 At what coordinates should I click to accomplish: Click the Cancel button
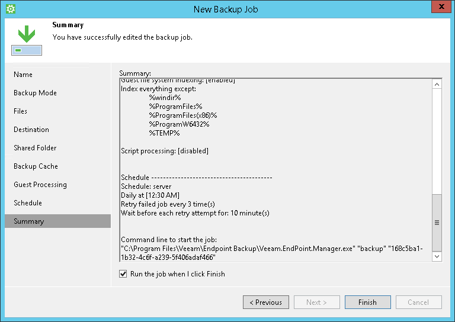(418, 302)
